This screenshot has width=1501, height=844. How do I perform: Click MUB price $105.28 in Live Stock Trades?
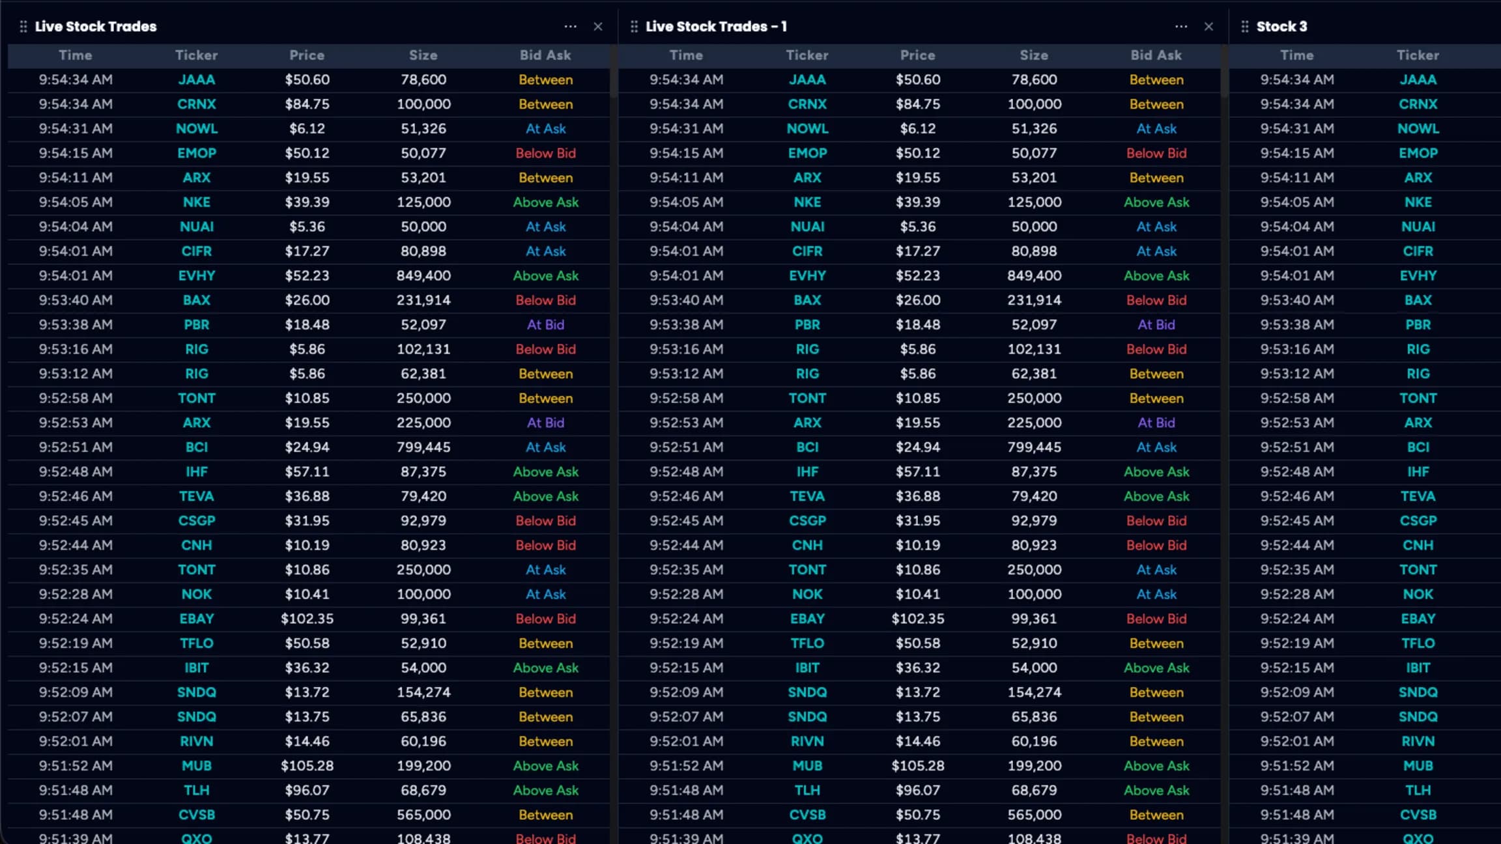(307, 766)
